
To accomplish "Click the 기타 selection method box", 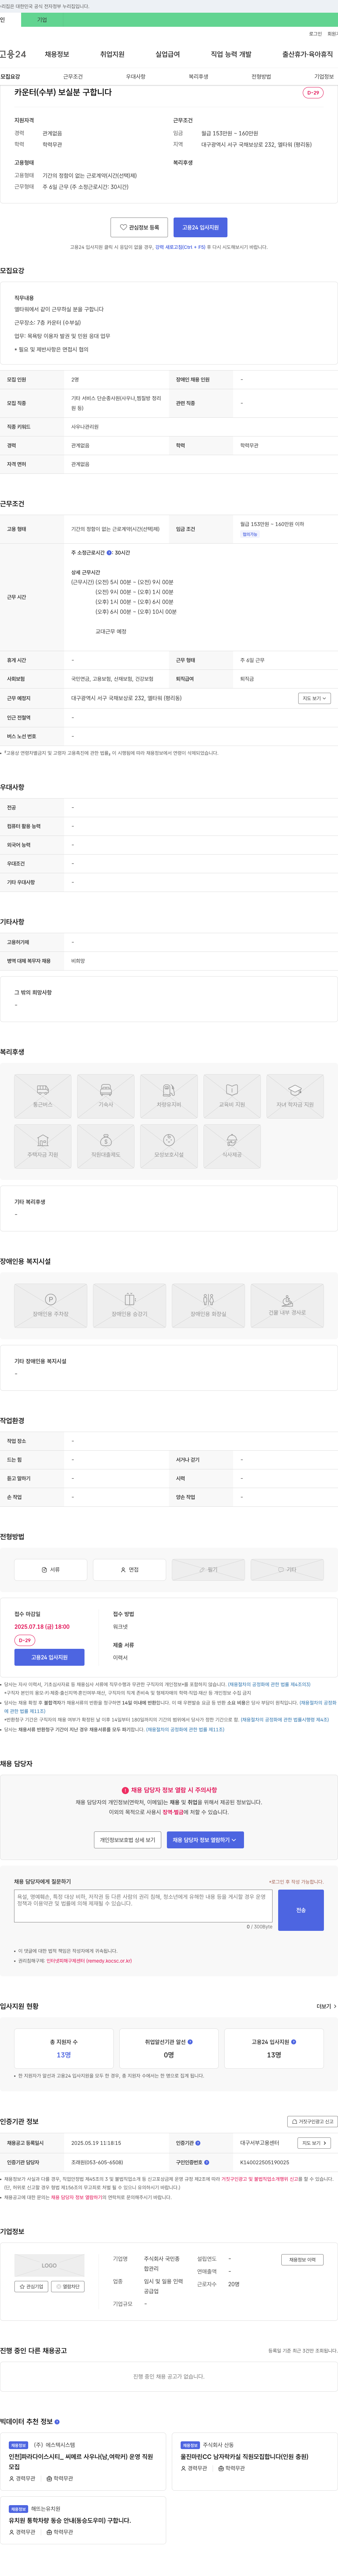I will 287,1569.
